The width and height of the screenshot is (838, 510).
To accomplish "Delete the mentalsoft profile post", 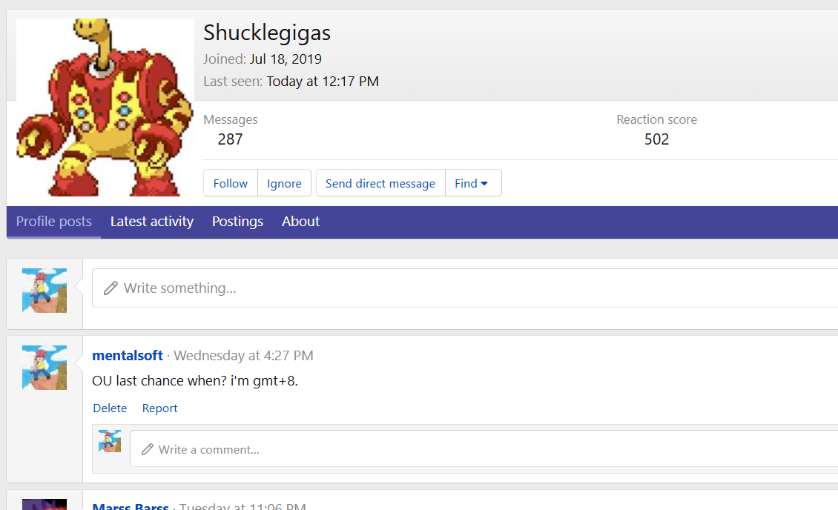I will pos(110,408).
